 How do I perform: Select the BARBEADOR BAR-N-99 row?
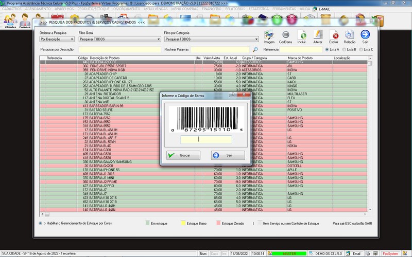click(203, 106)
